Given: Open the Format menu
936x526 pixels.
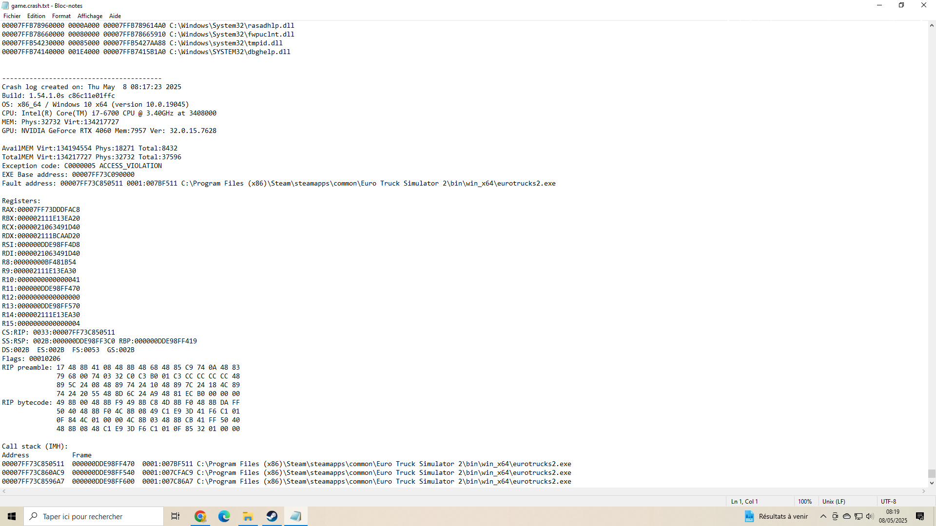Looking at the screenshot, I should pyautogui.click(x=61, y=16).
